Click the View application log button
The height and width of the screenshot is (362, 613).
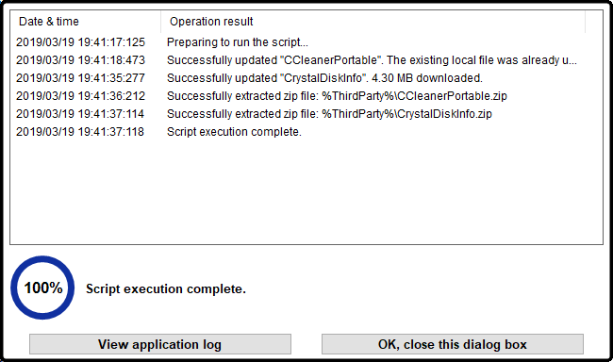(160, 344)
